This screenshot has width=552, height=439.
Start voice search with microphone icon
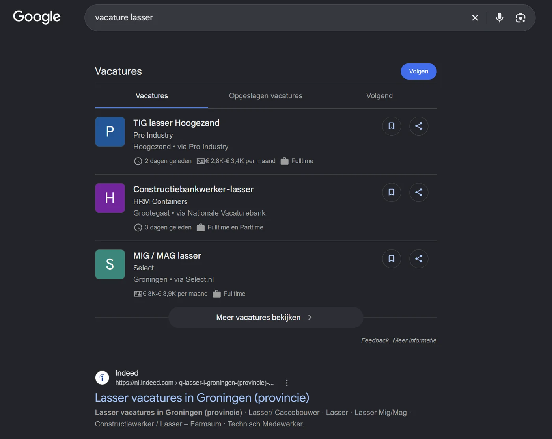[x=500, y=18]
